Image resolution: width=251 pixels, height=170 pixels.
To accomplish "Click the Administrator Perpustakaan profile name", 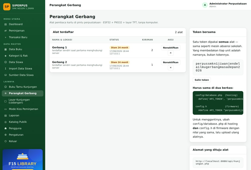I will (x=228, y=4).
